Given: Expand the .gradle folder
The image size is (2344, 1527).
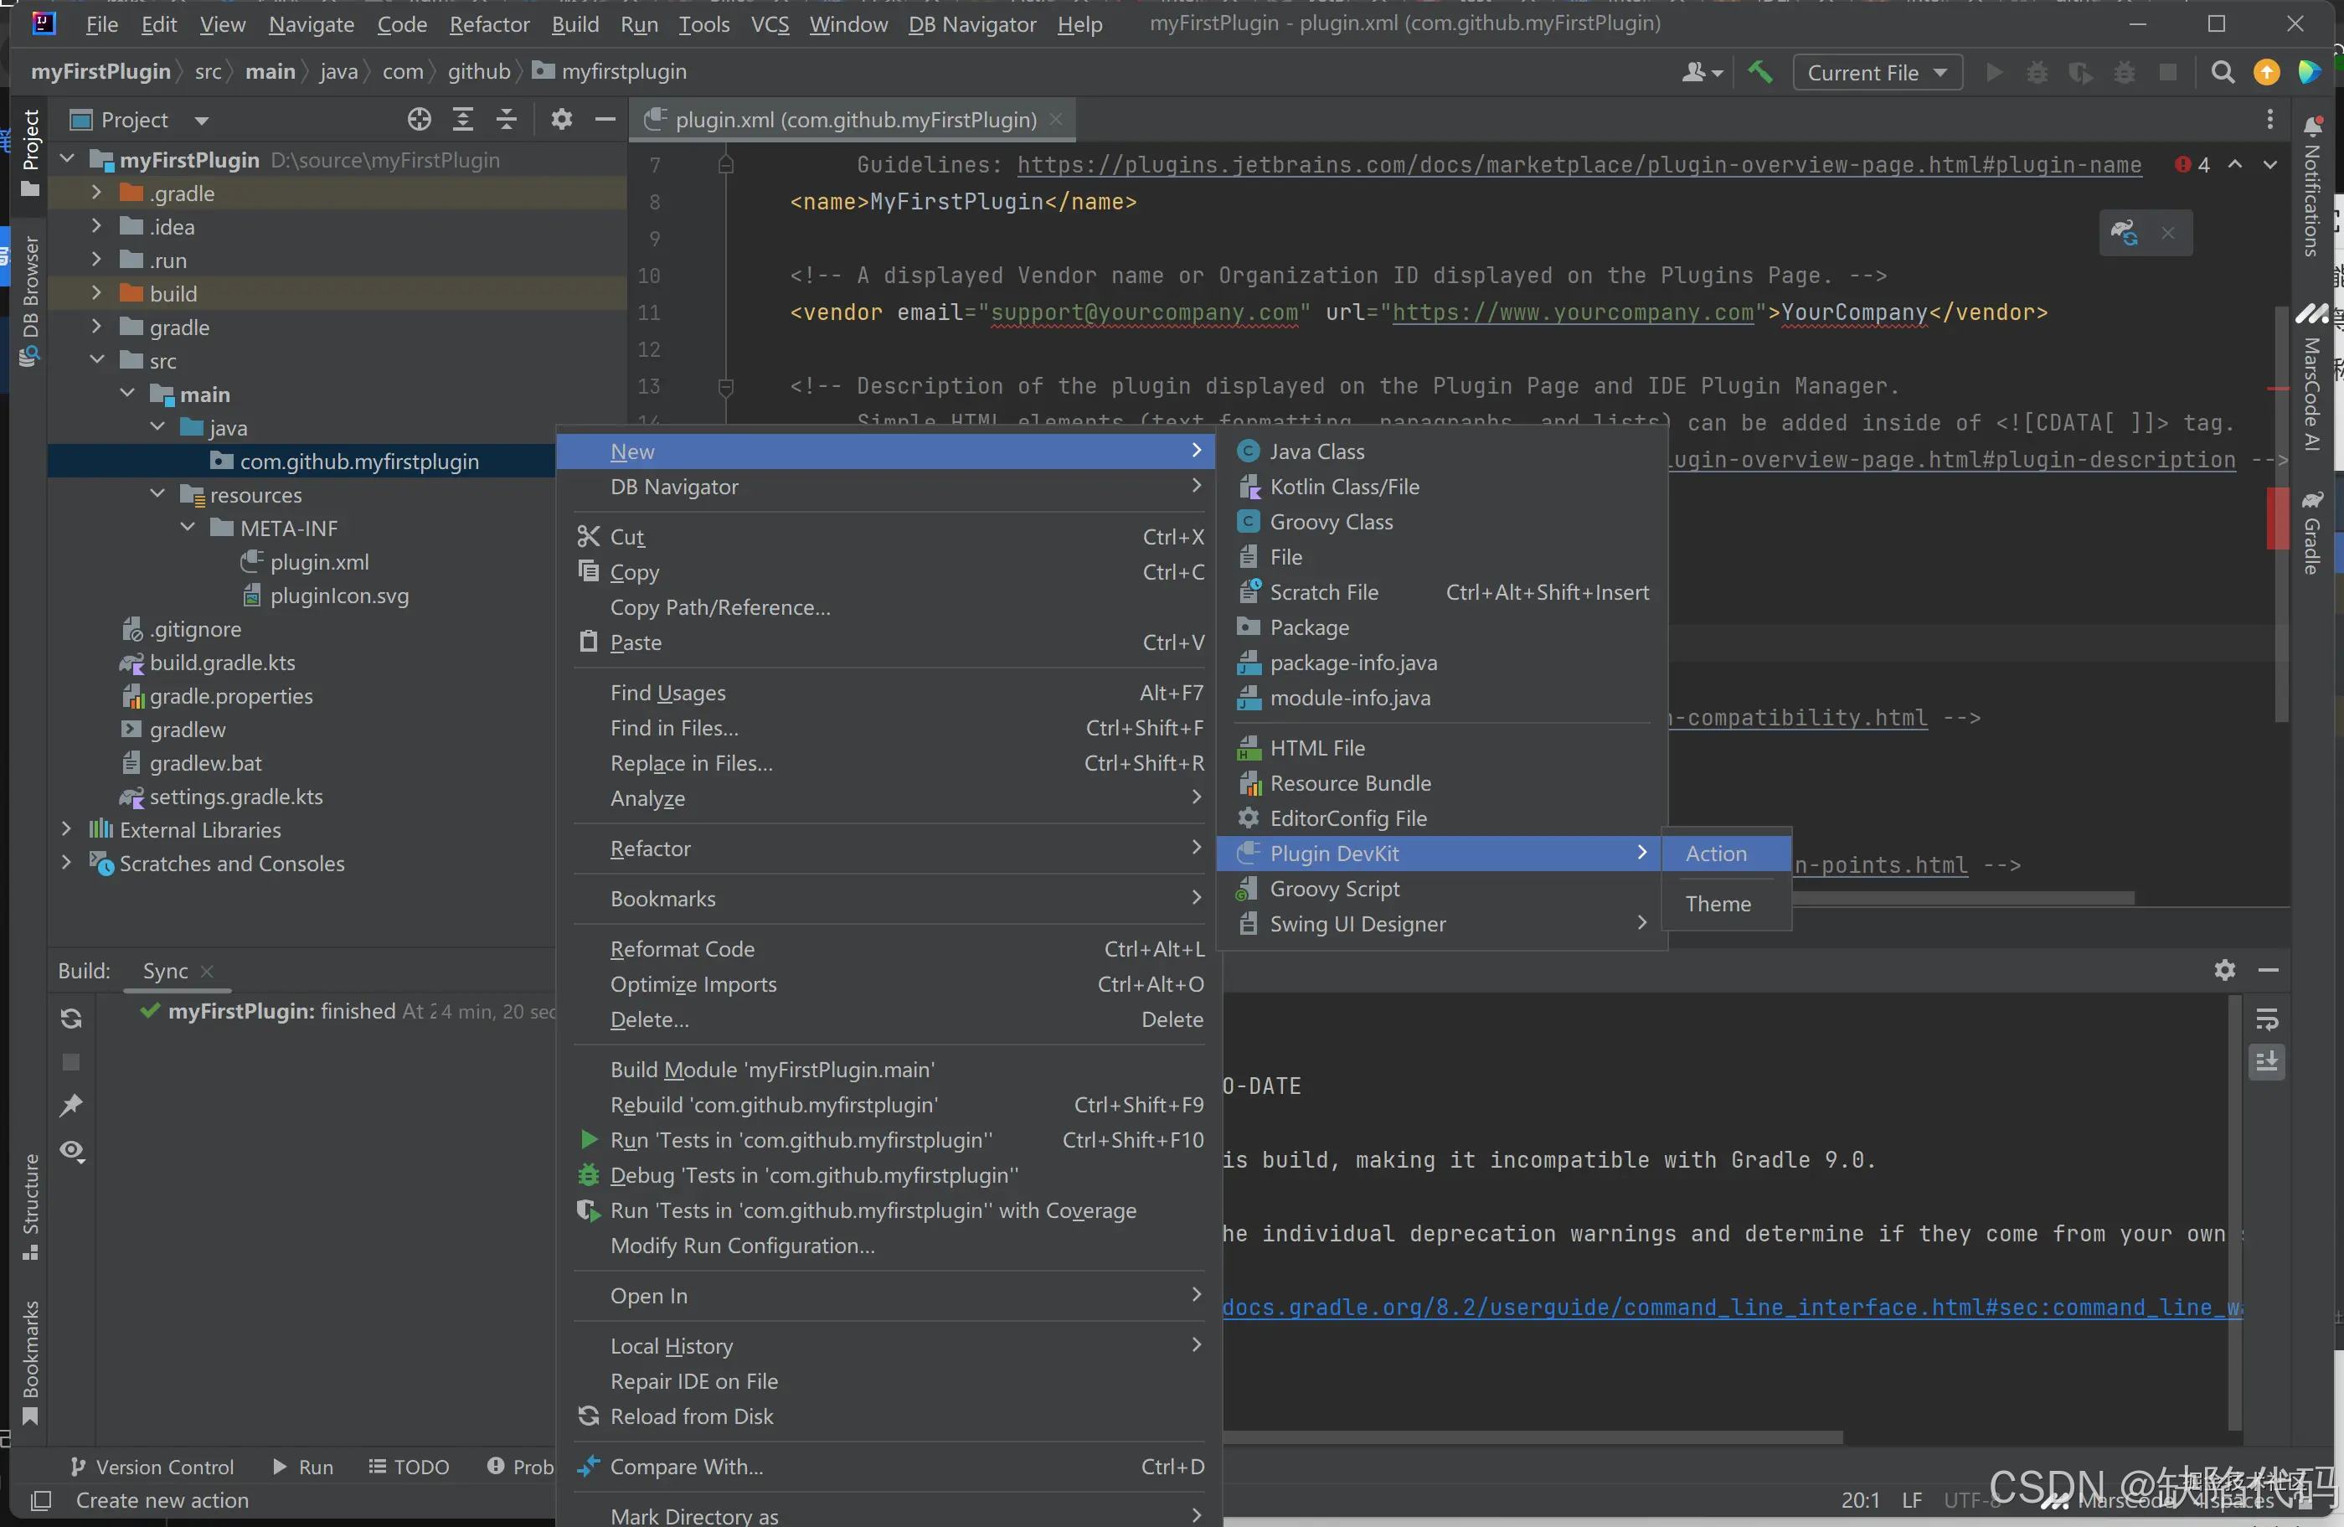Looking at the screenshot, I should pos(96,193).
